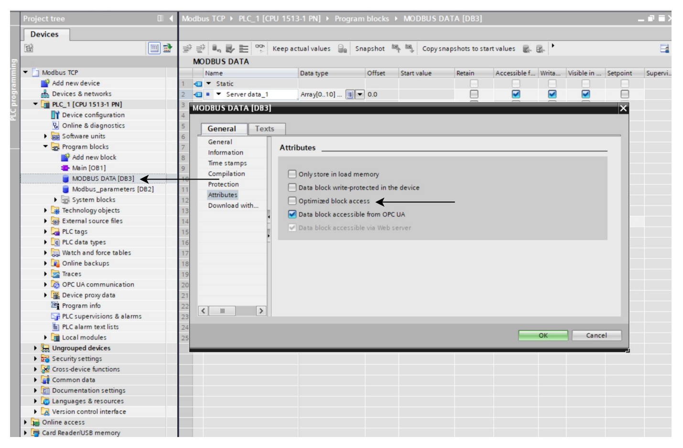The width and height of the screenshot is (683, 448).
Task: Expand the System blocks folder
Action: (x=55, y=200)
